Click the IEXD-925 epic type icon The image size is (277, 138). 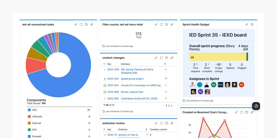coord(105,79)
